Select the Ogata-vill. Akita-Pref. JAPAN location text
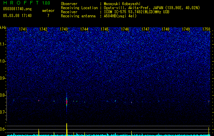Image resolution: width=214 pixels, height=136 pixels. pyautogui.click(x=152, y=8)
